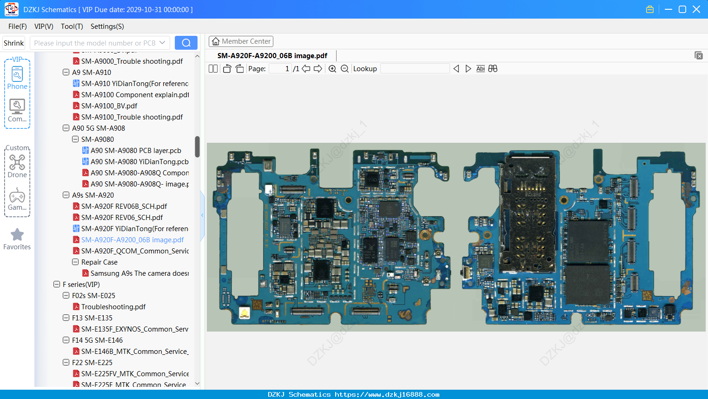708x399 pixels.
Task: Collapse the A9s SM-A920 node
Action: (66, 195)
